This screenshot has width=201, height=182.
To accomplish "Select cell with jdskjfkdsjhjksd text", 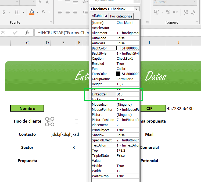I will tap(65, 134).
